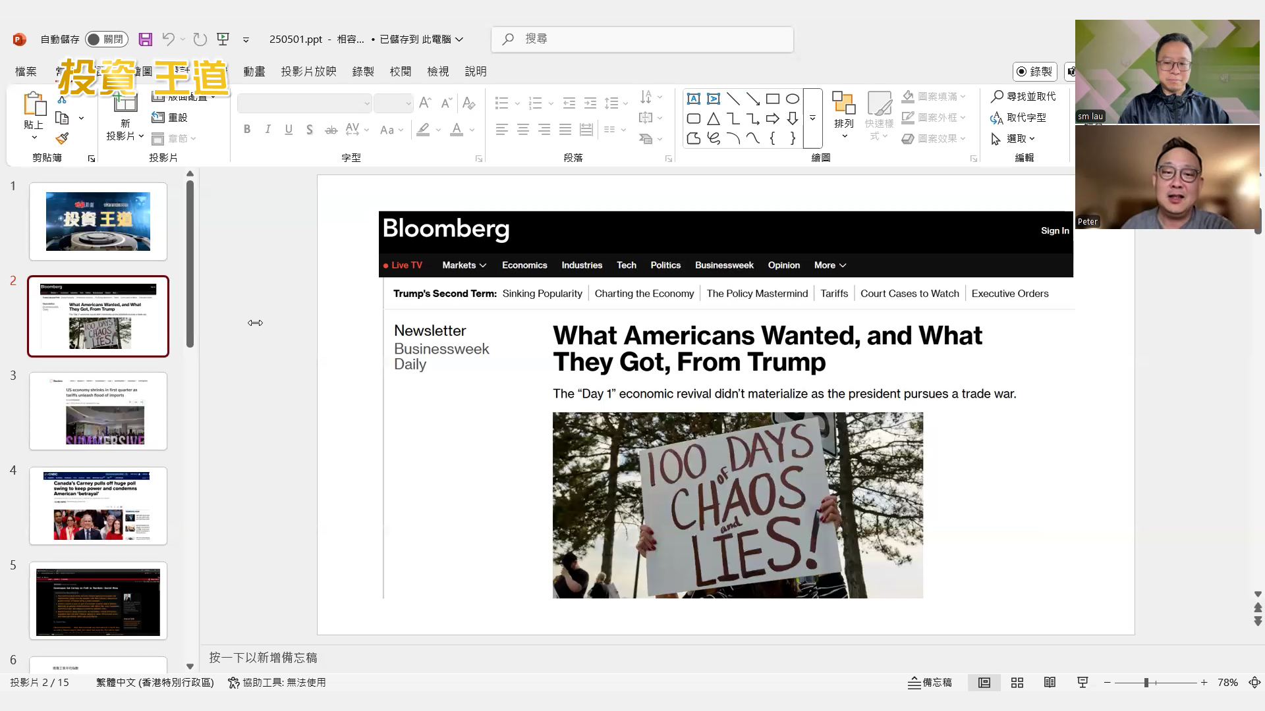Viewport: 1265px width, 711px height.
Task: Open the Review tab
Action: 401,71
